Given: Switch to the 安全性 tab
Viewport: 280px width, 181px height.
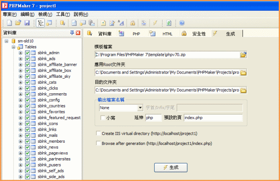Looking at the screenshot, I should pos(195,34).
